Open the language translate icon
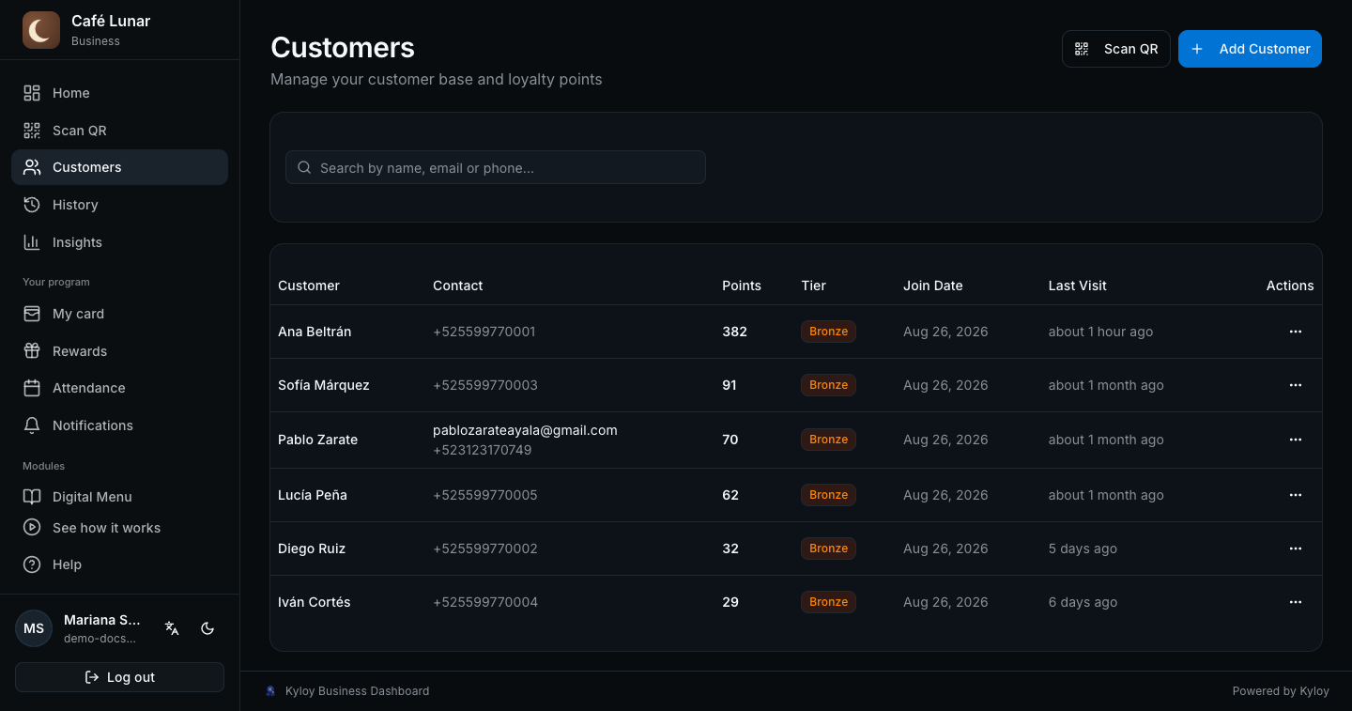The image size is (1352, 711). [x=172, y=628]
